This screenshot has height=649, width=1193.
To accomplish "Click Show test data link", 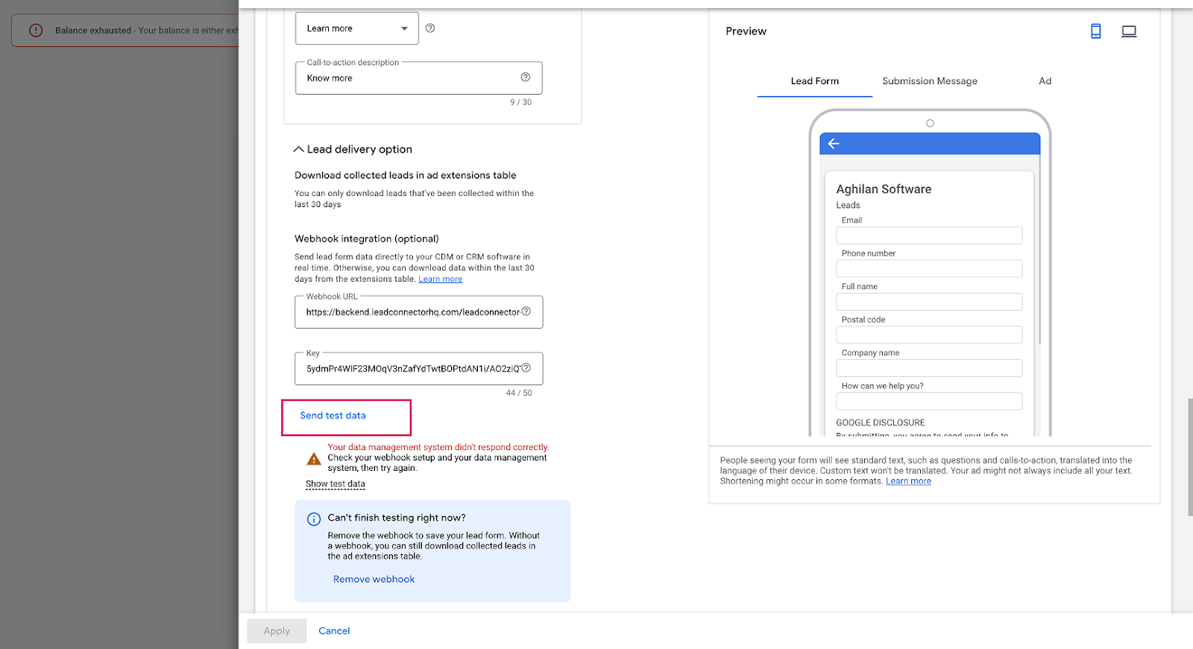I will [x=336, y=484].
